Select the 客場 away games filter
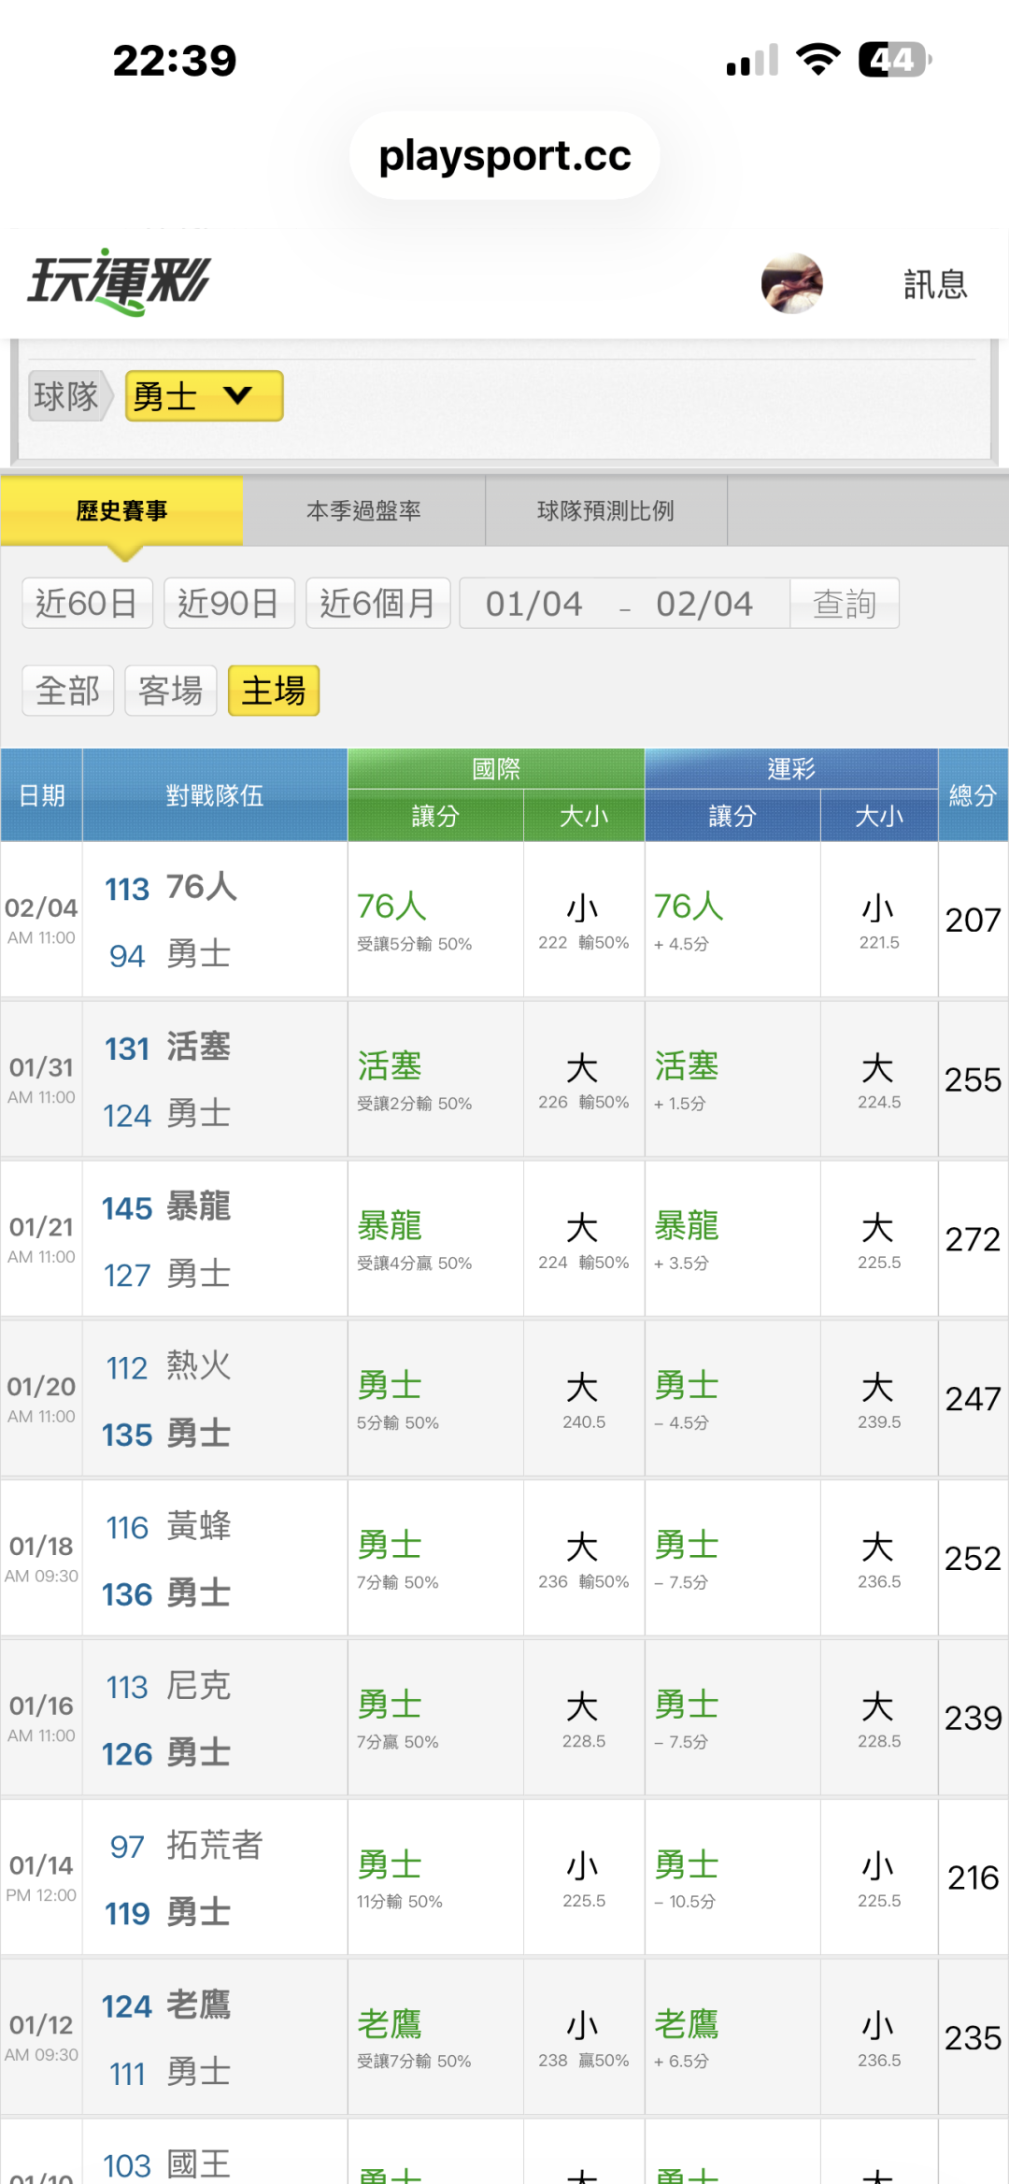Image resolution: width=1009 pixels, height=2184 pixels. coord(171,691)
